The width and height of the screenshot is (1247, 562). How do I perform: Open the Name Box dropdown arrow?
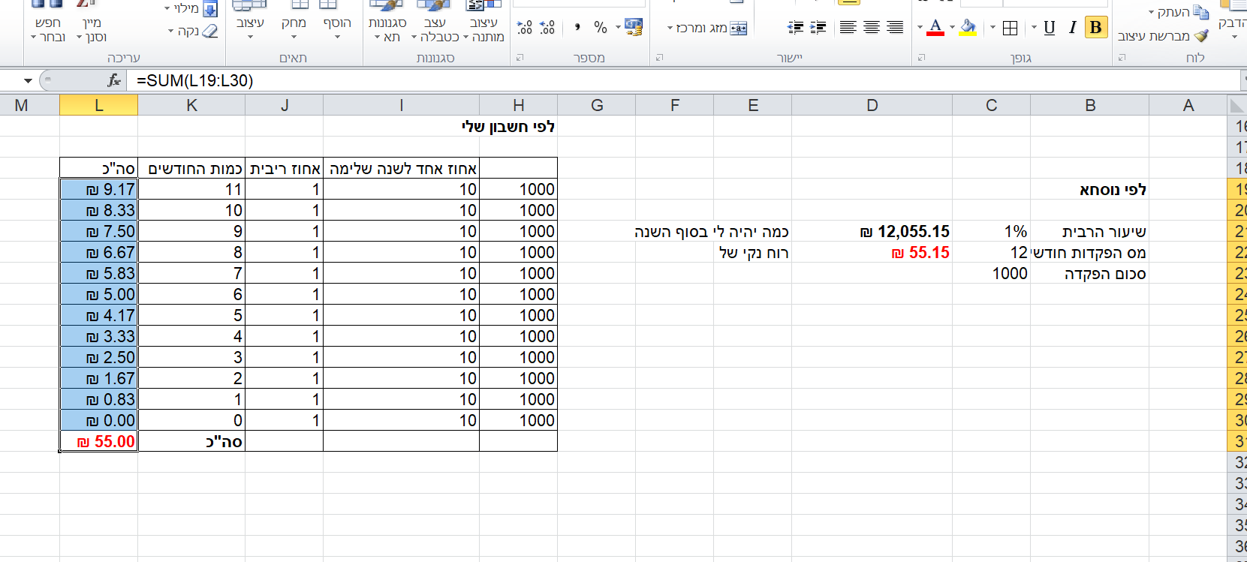[28, 80]
